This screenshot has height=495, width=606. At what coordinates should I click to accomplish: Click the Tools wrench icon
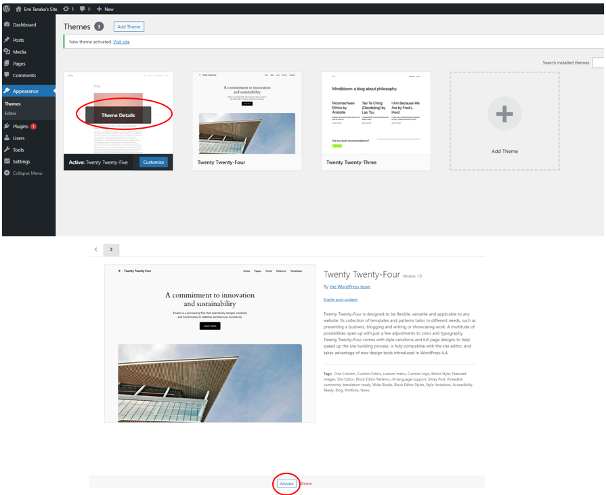7,150
